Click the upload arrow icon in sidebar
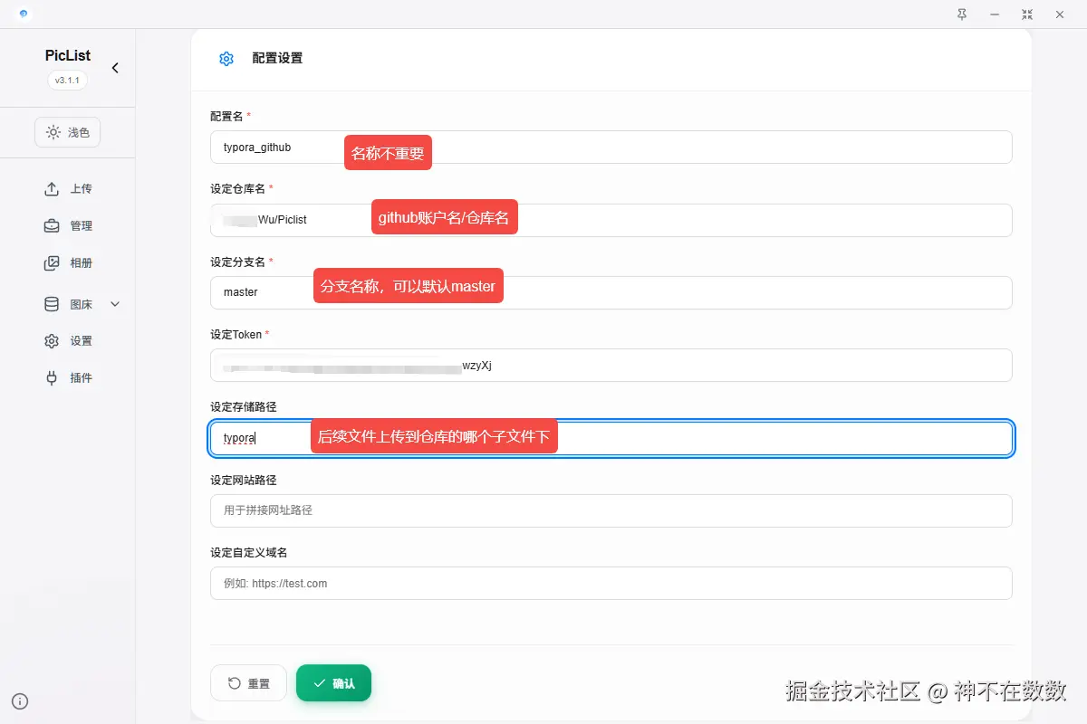 [x=52, y=189]
